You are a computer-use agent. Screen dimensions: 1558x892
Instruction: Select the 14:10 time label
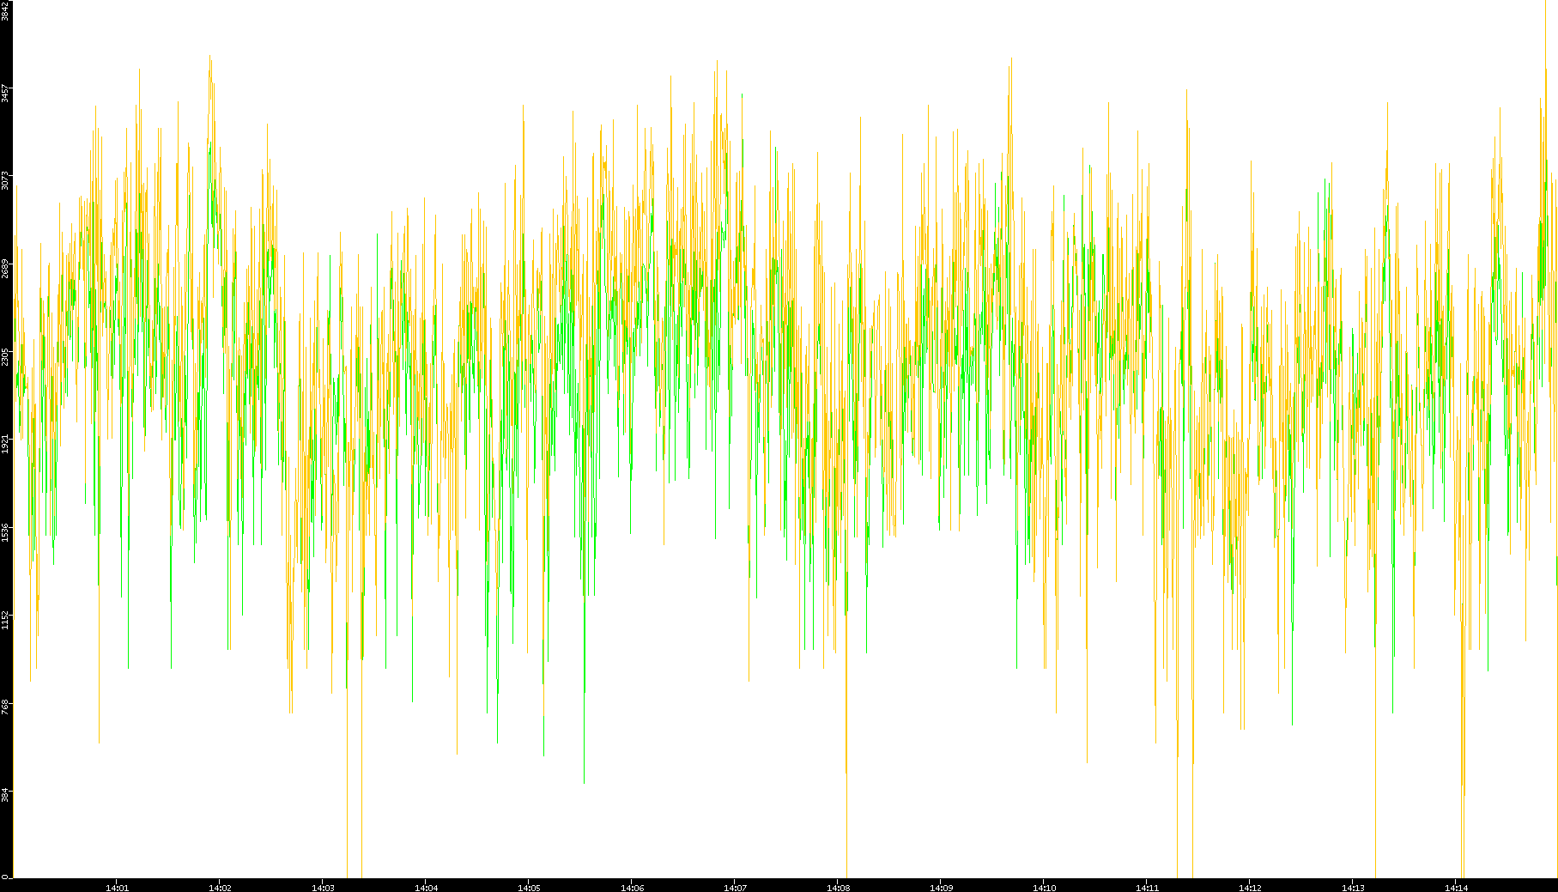[x=1044, y=888]
